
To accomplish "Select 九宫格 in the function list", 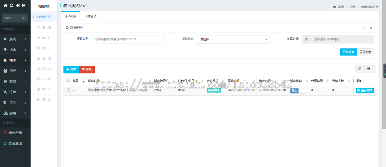I will [44, 27].
